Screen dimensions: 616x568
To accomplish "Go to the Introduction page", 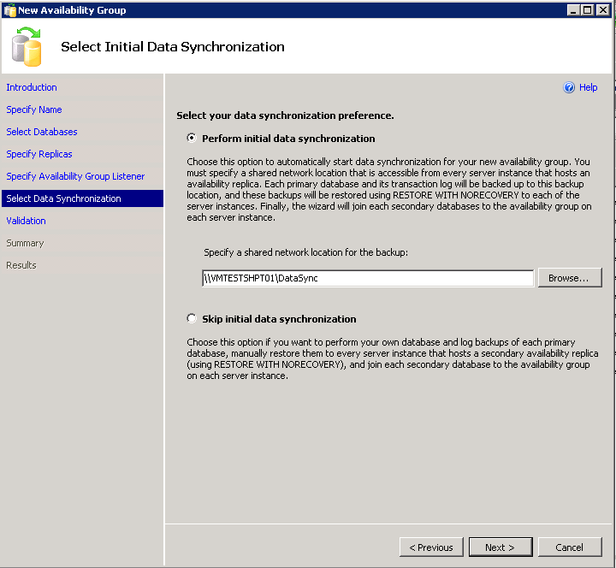I will (x=32, y=87).
